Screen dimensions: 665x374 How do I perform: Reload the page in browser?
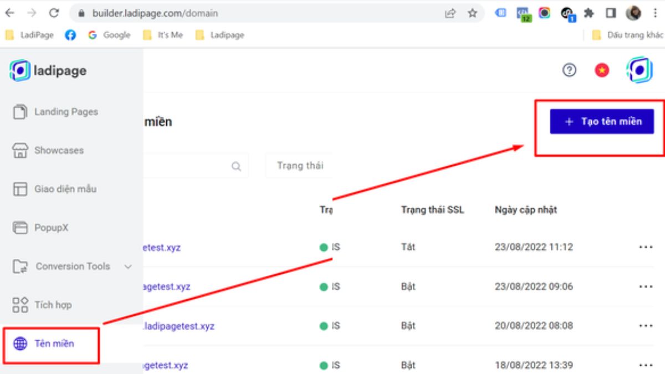point(54,13)
